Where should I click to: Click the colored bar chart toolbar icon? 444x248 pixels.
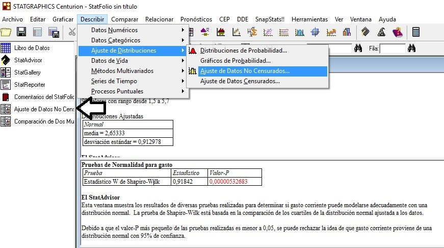tap(347, 32)
